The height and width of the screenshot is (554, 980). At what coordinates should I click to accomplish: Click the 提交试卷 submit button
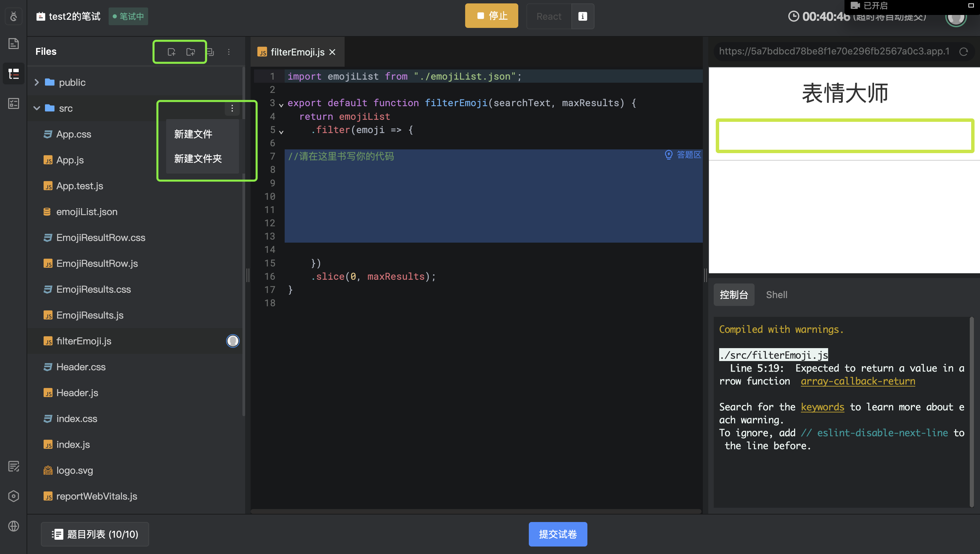558,534
